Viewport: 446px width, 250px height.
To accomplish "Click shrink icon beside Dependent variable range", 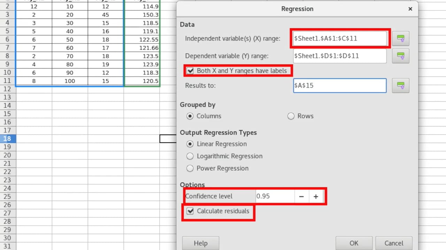I will [x=400, y=56].
